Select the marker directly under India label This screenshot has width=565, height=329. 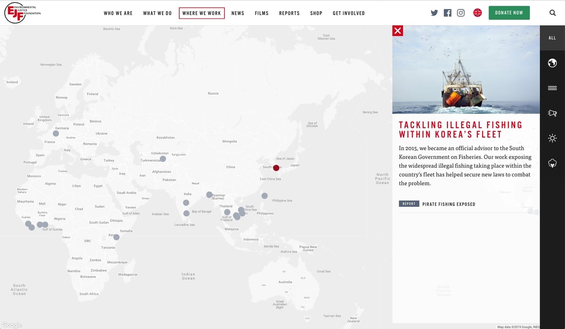186,203
